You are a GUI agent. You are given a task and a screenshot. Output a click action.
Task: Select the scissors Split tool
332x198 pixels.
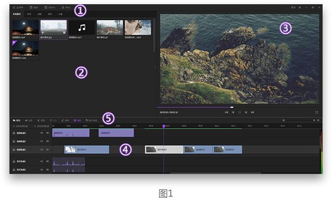coord(41,120)
